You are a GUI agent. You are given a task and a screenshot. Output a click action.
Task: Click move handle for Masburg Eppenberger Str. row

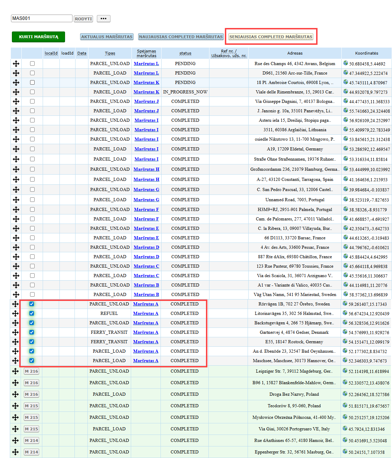point(15,452)
